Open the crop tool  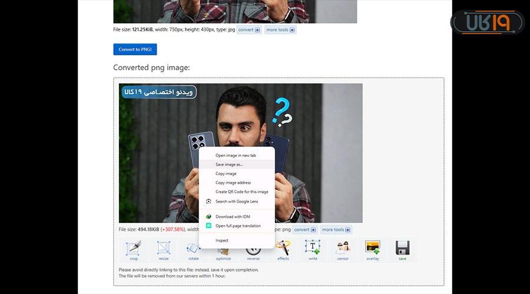click(x=134, y=250)
